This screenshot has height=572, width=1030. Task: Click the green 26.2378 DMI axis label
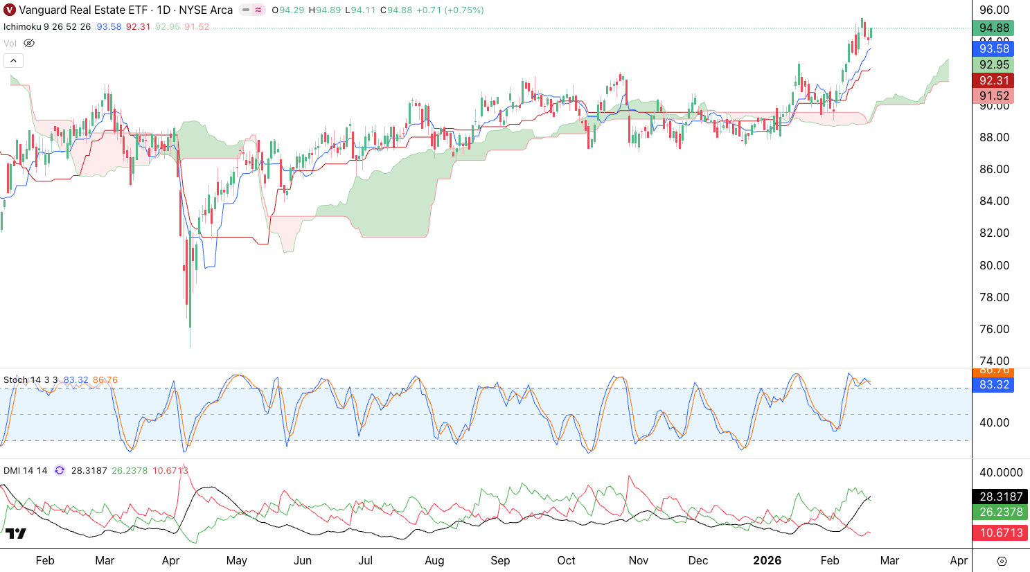(x=1001, y=512)
